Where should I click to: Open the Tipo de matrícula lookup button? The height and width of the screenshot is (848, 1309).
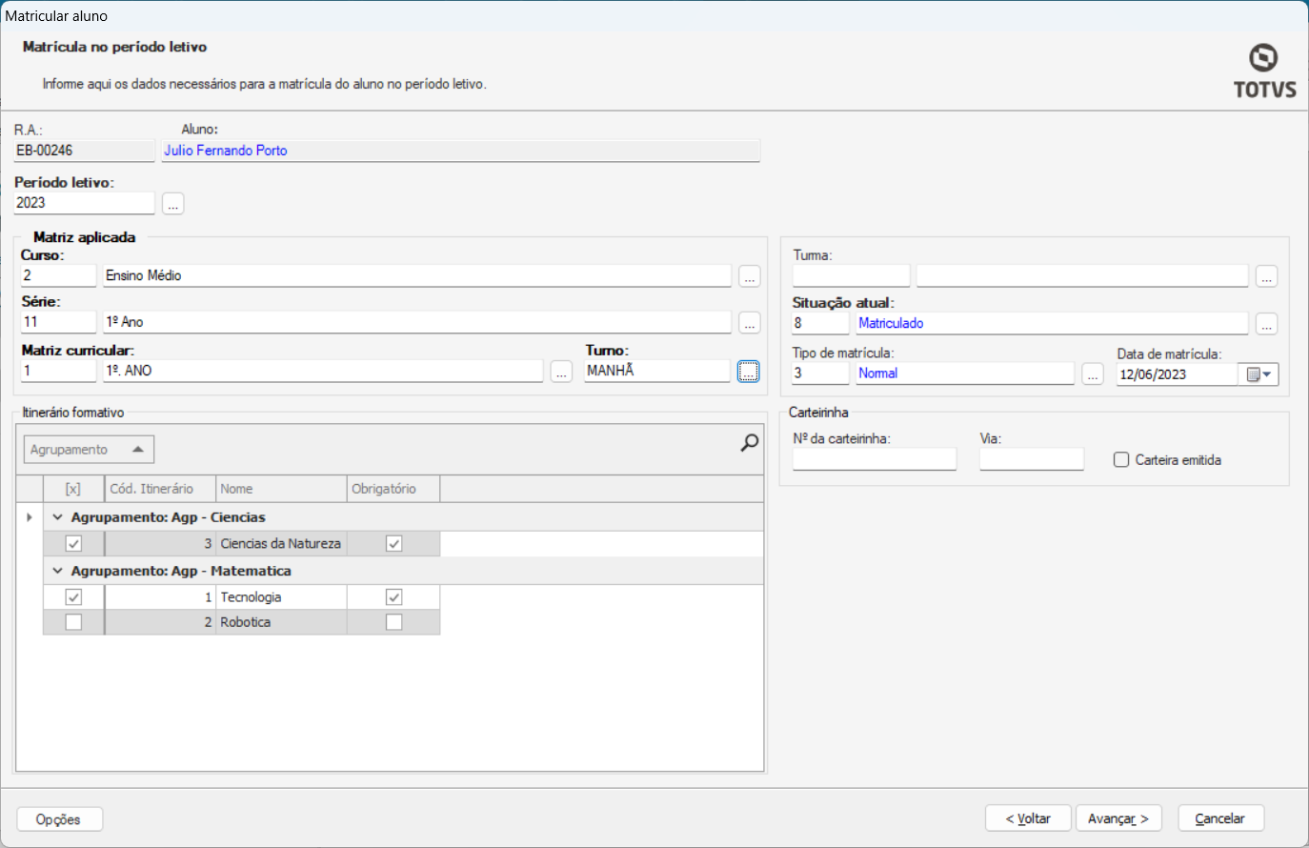tap(1093, 374)
